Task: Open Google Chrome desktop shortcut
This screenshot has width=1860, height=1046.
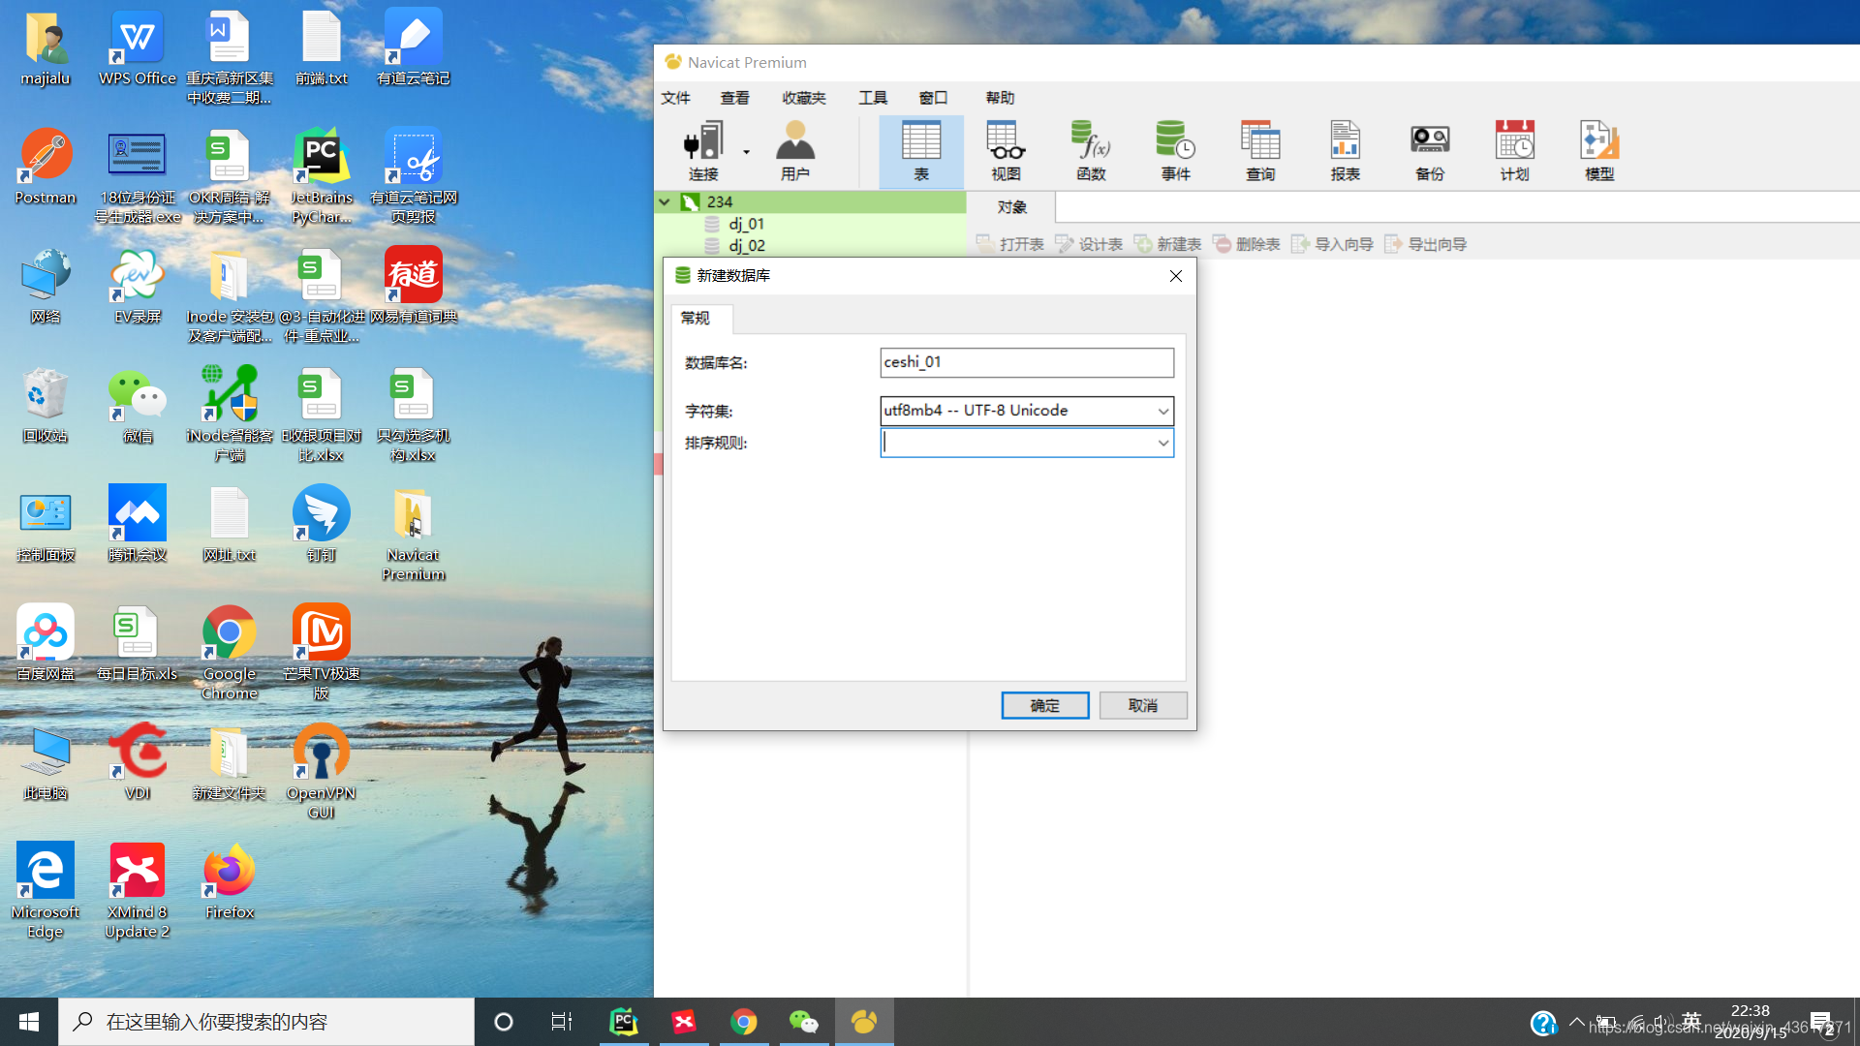Action: 230,653
